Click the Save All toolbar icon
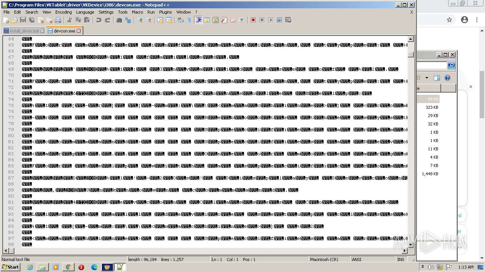Image resolution: width=485 pixels, height=272 pixels. tap(32, 20)
